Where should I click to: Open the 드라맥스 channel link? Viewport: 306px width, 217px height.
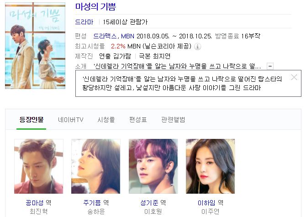tap(105, 36)
